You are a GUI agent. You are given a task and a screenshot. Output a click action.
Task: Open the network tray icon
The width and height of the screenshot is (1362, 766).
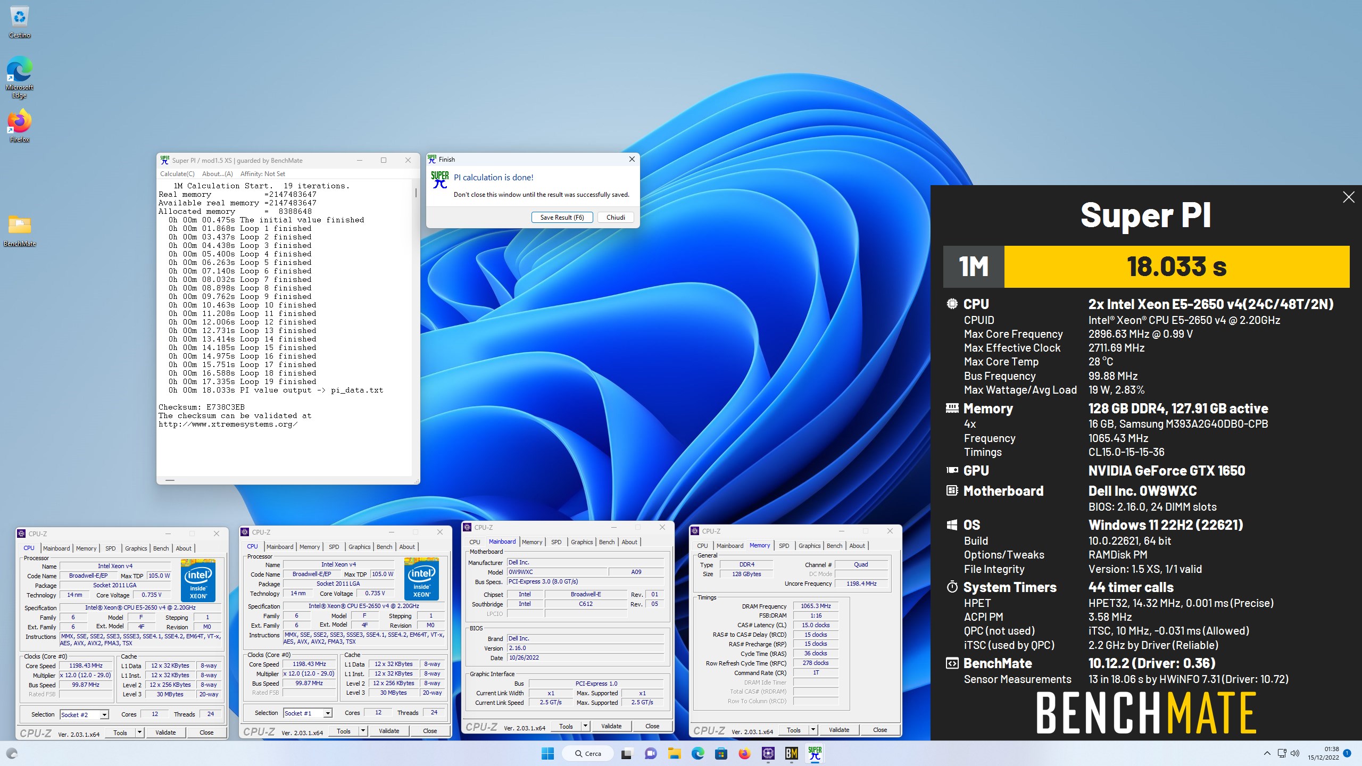(1282, 753)
